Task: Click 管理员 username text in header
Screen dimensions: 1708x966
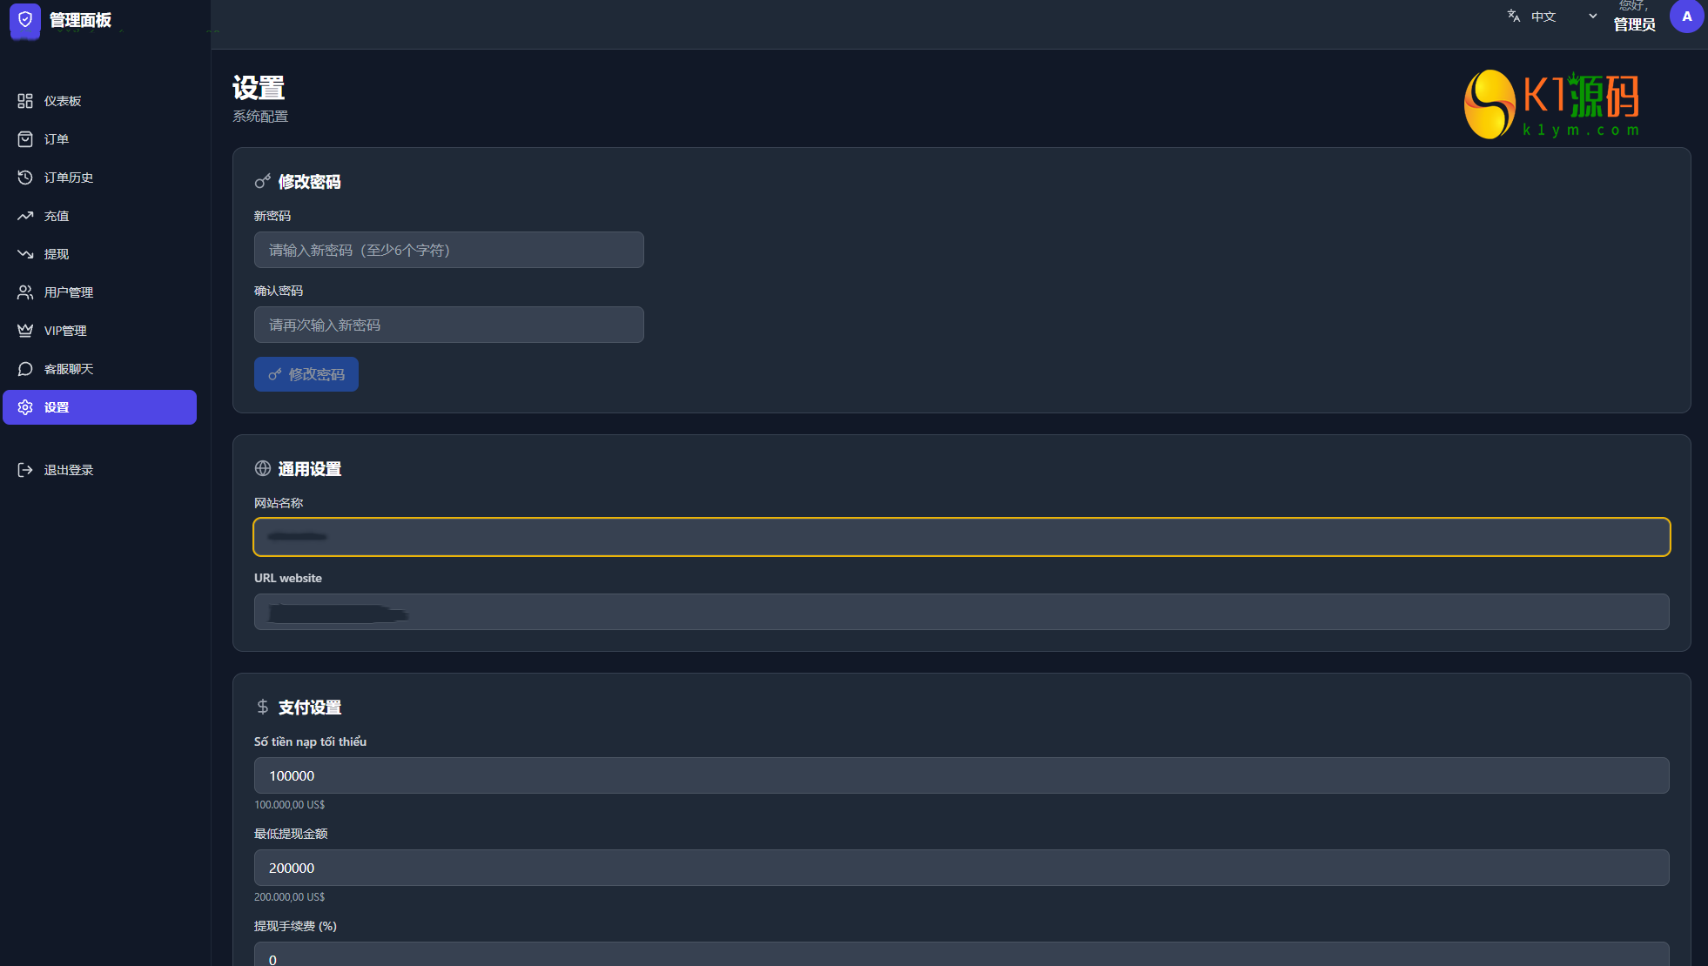Action: tap(1634, 24)
